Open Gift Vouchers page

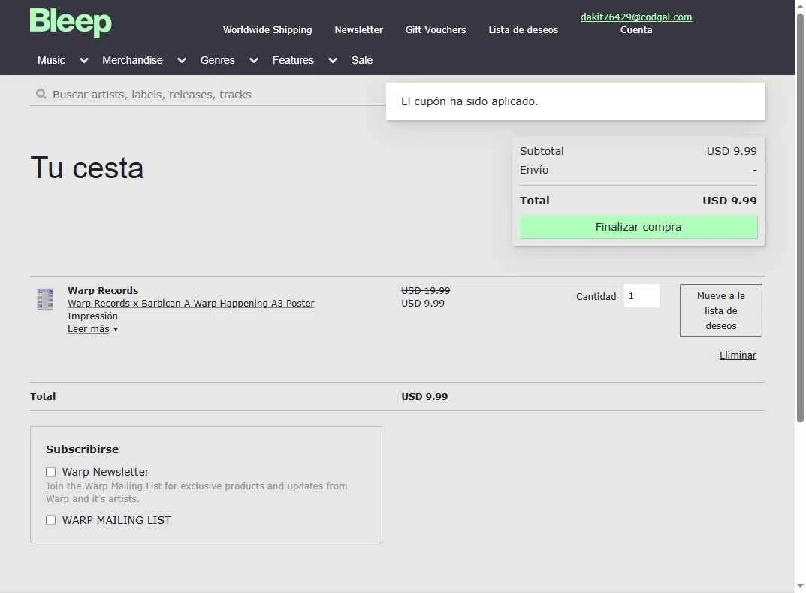(436, 30)
